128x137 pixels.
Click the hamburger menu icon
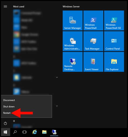click(5, 6)
